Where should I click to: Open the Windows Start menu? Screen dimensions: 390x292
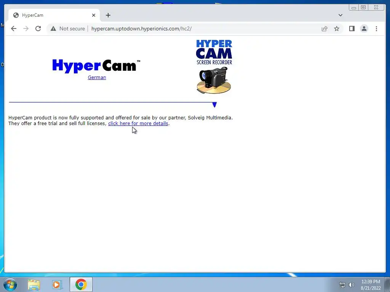pos(10,284)
